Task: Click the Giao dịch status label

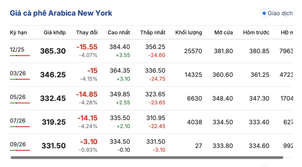Action: (x=280, y=14)
